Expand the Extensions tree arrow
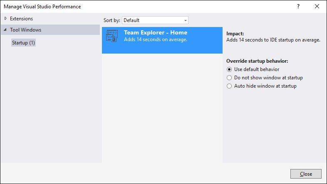This screenshot has width=327, height=184. pos(5,19)
